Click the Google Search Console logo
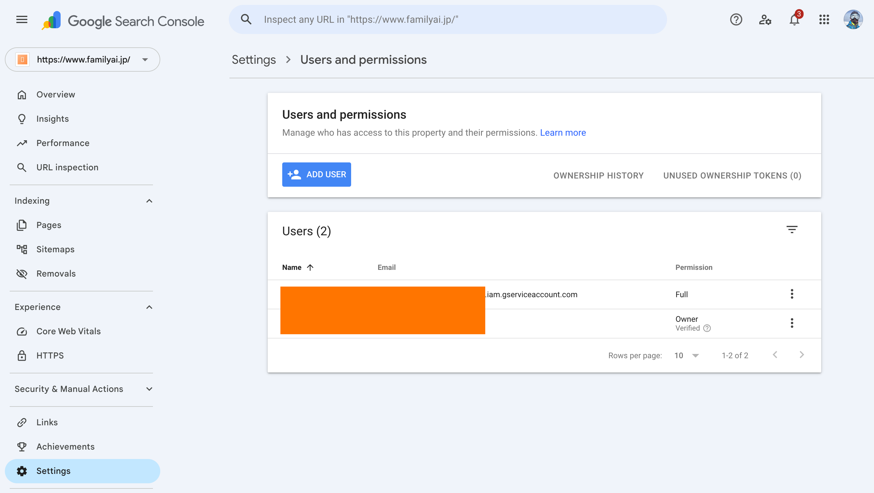This screenshot has width=874, height=493. coord(123,21)
